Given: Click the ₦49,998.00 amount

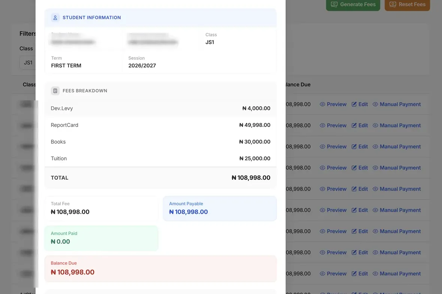Looking at the screenshot, I should pos(255,125).
